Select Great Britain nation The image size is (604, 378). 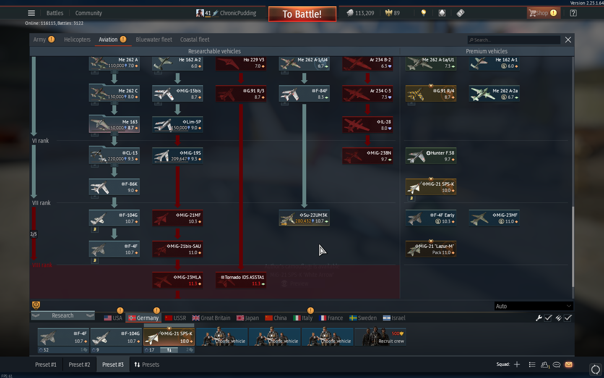211,318
